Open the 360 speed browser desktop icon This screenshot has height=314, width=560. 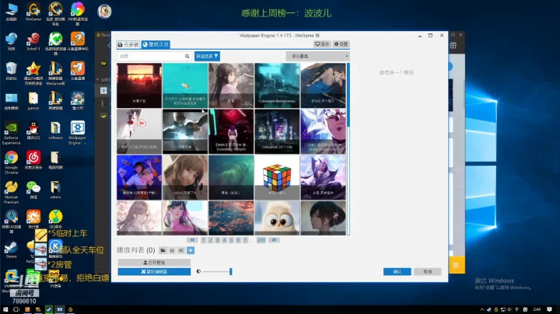(78, 13)
